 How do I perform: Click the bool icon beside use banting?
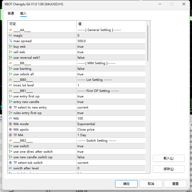11,68
